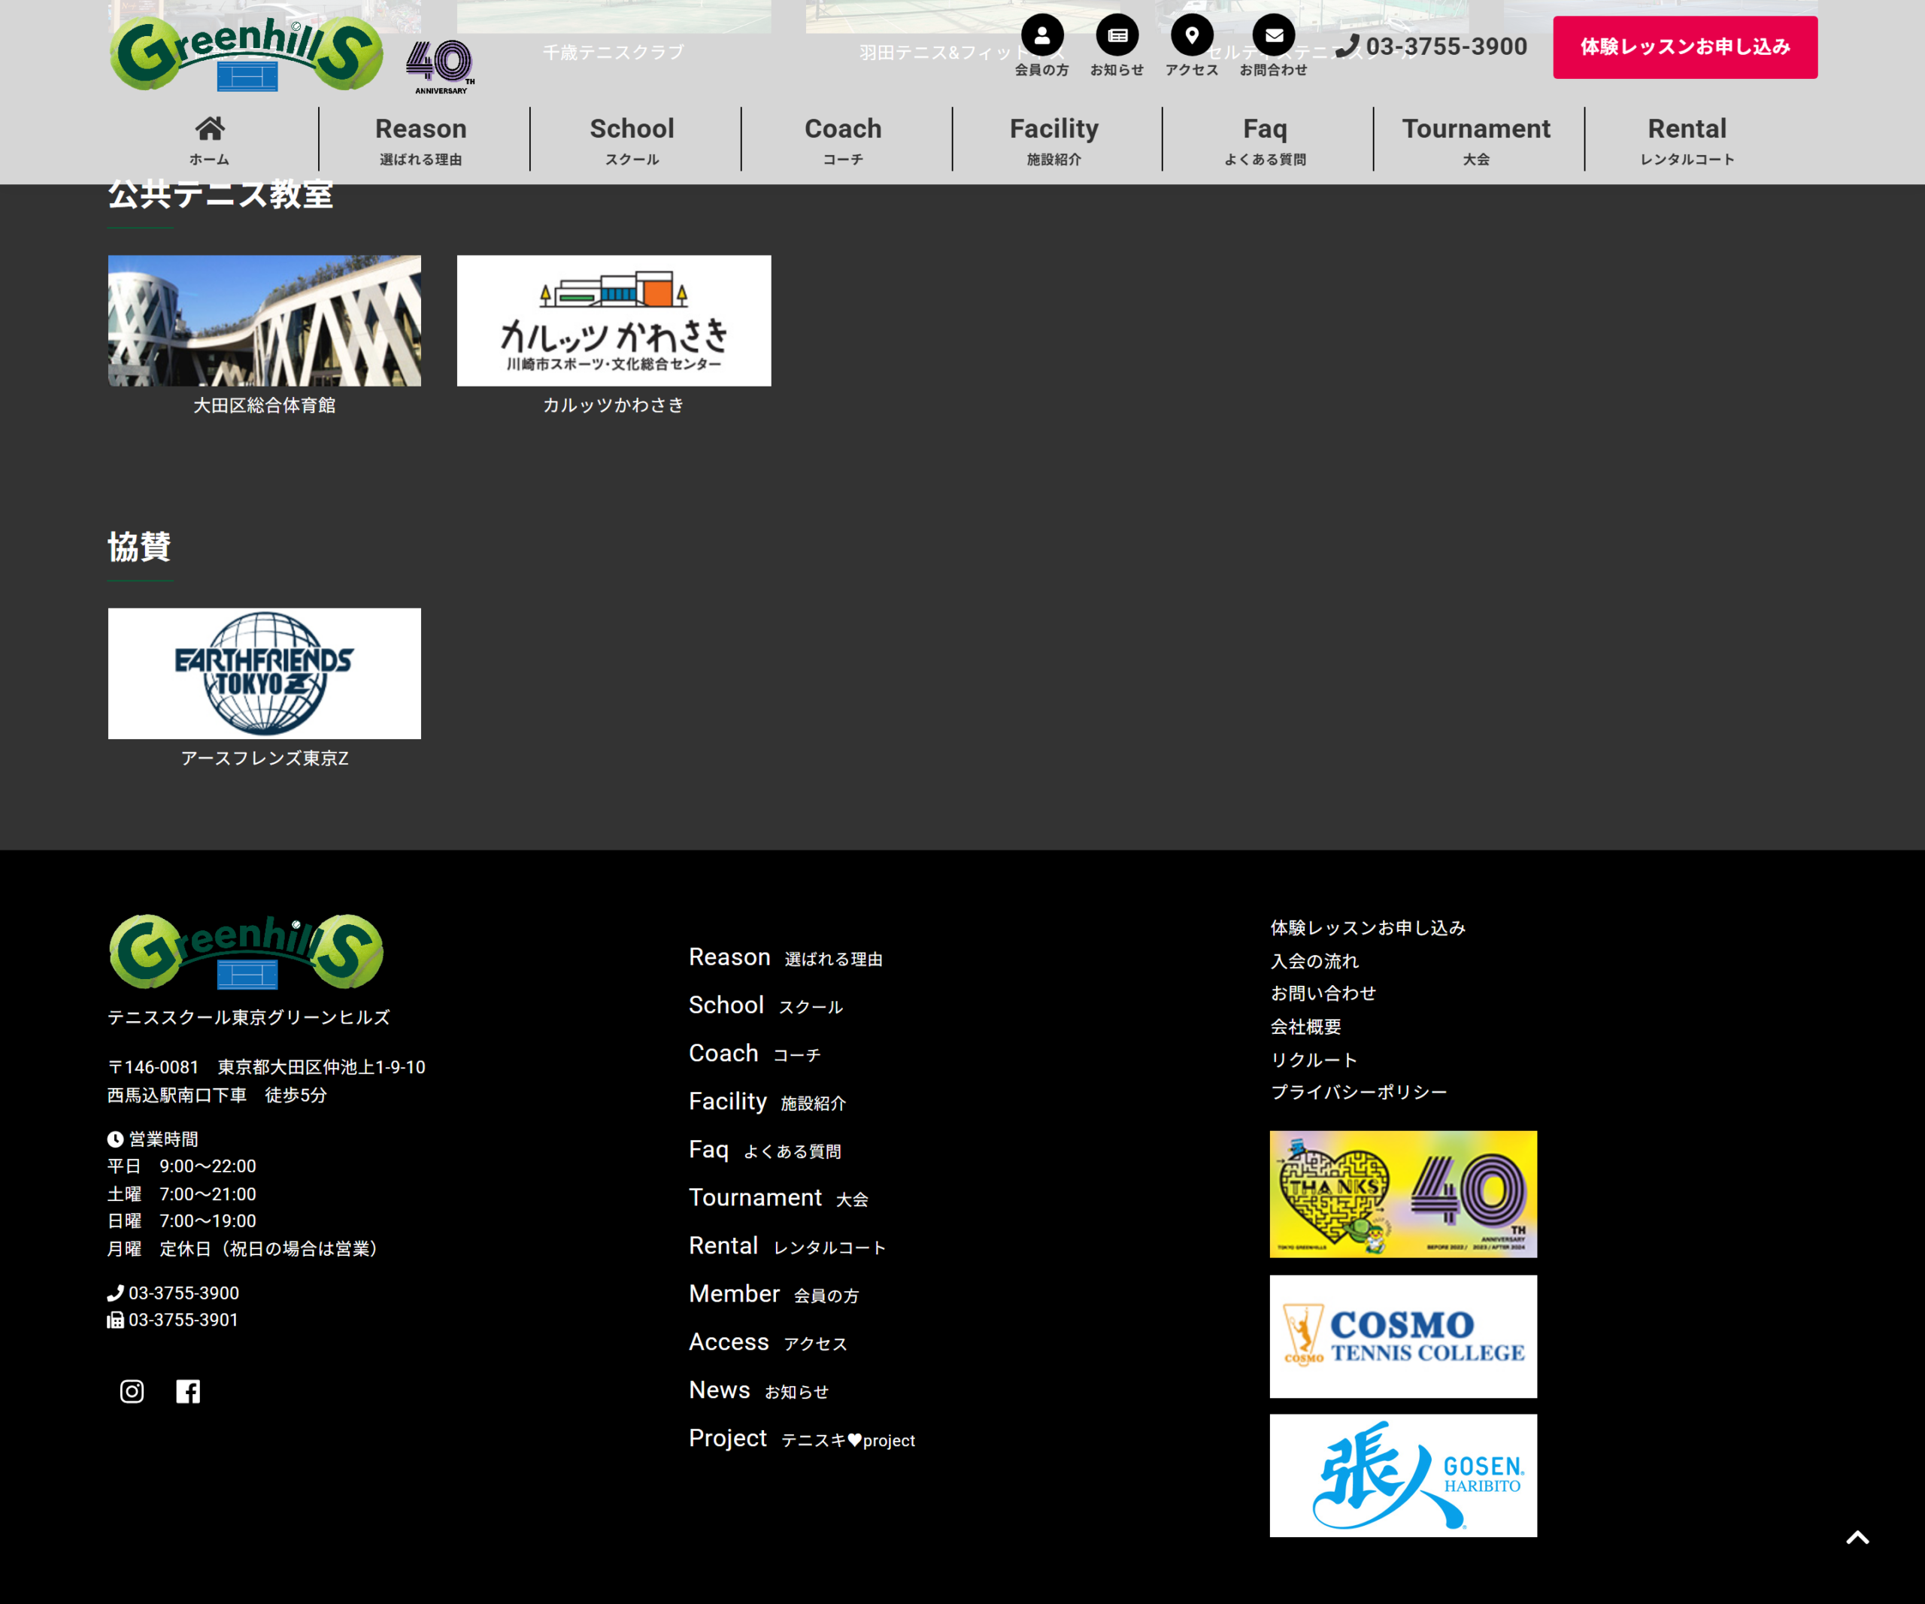
Task: Open the access map-pin icon
Action: 1192,36
